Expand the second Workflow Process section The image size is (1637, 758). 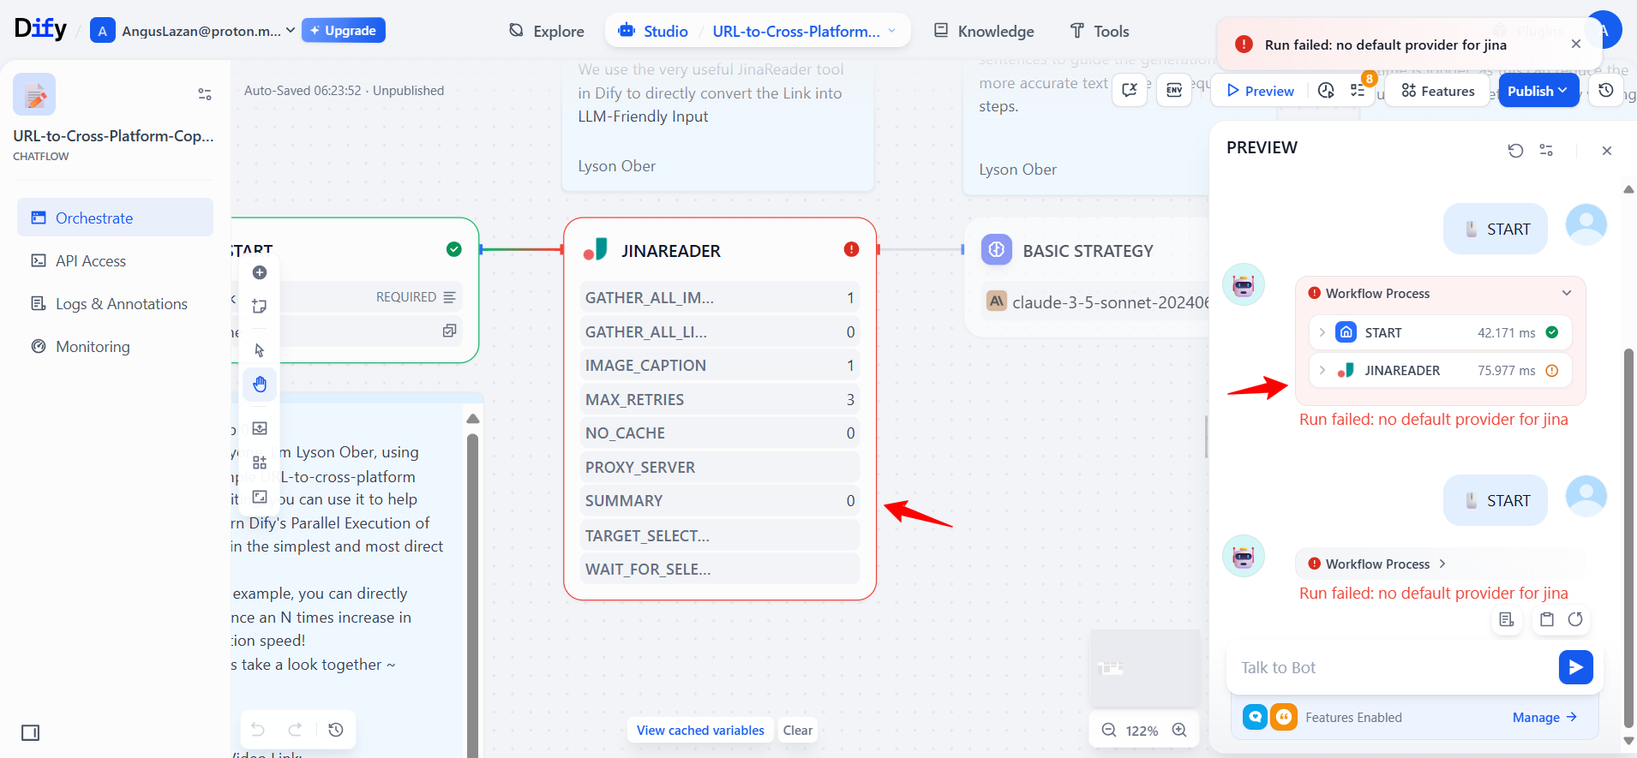(1441, 564)
